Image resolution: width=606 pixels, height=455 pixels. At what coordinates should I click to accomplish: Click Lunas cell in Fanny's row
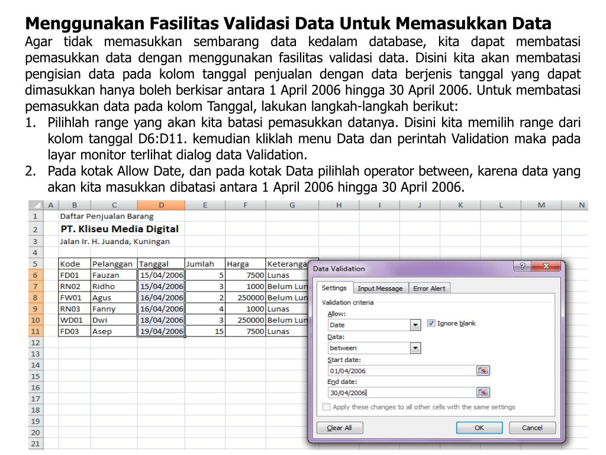(x=287, y=309)
